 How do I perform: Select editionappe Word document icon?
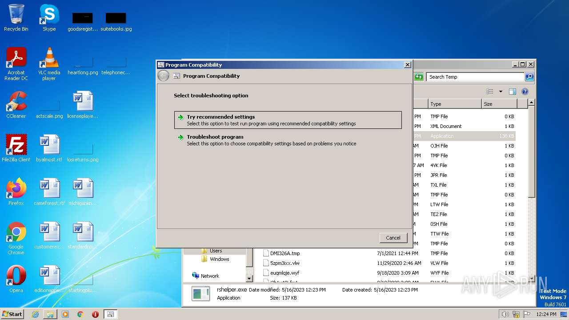(x=49, y=279)
